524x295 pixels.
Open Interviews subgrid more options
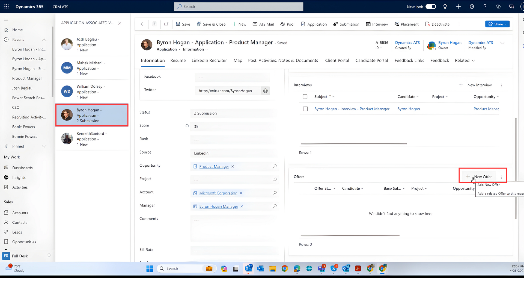(x=501, y=85)
